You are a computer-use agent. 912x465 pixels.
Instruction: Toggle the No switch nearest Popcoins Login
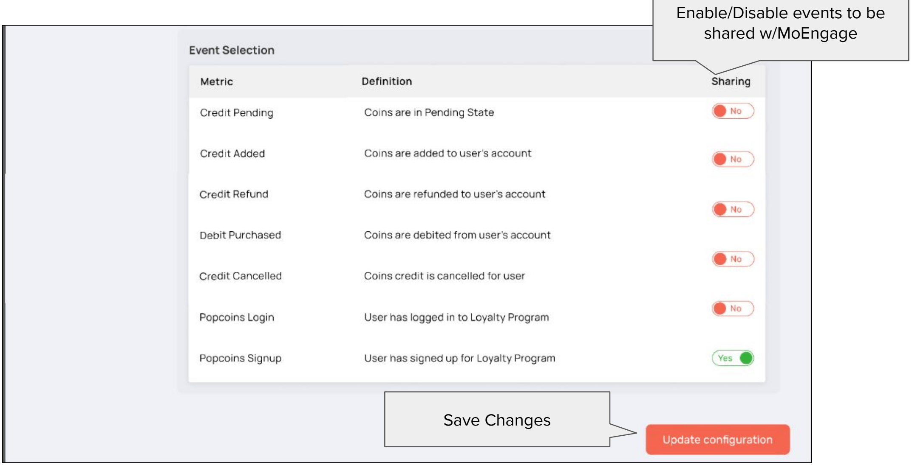coord(733,308)
